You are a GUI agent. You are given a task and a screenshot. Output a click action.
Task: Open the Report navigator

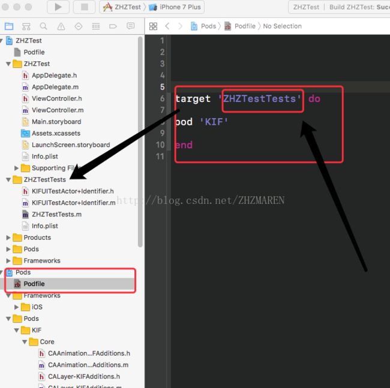(130, 26)
